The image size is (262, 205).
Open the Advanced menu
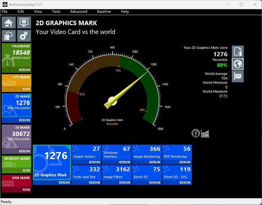click(79, 11)
